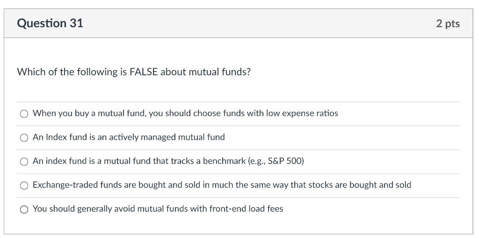Mark the radio for 'tracks a benchmark' answer
This screenshot has width=479, height=238.
pyautogui.click(x=24, y=161)
